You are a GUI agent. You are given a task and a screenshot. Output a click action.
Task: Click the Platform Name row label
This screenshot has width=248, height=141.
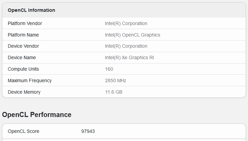pyautogui.click(x=23, y=35)
